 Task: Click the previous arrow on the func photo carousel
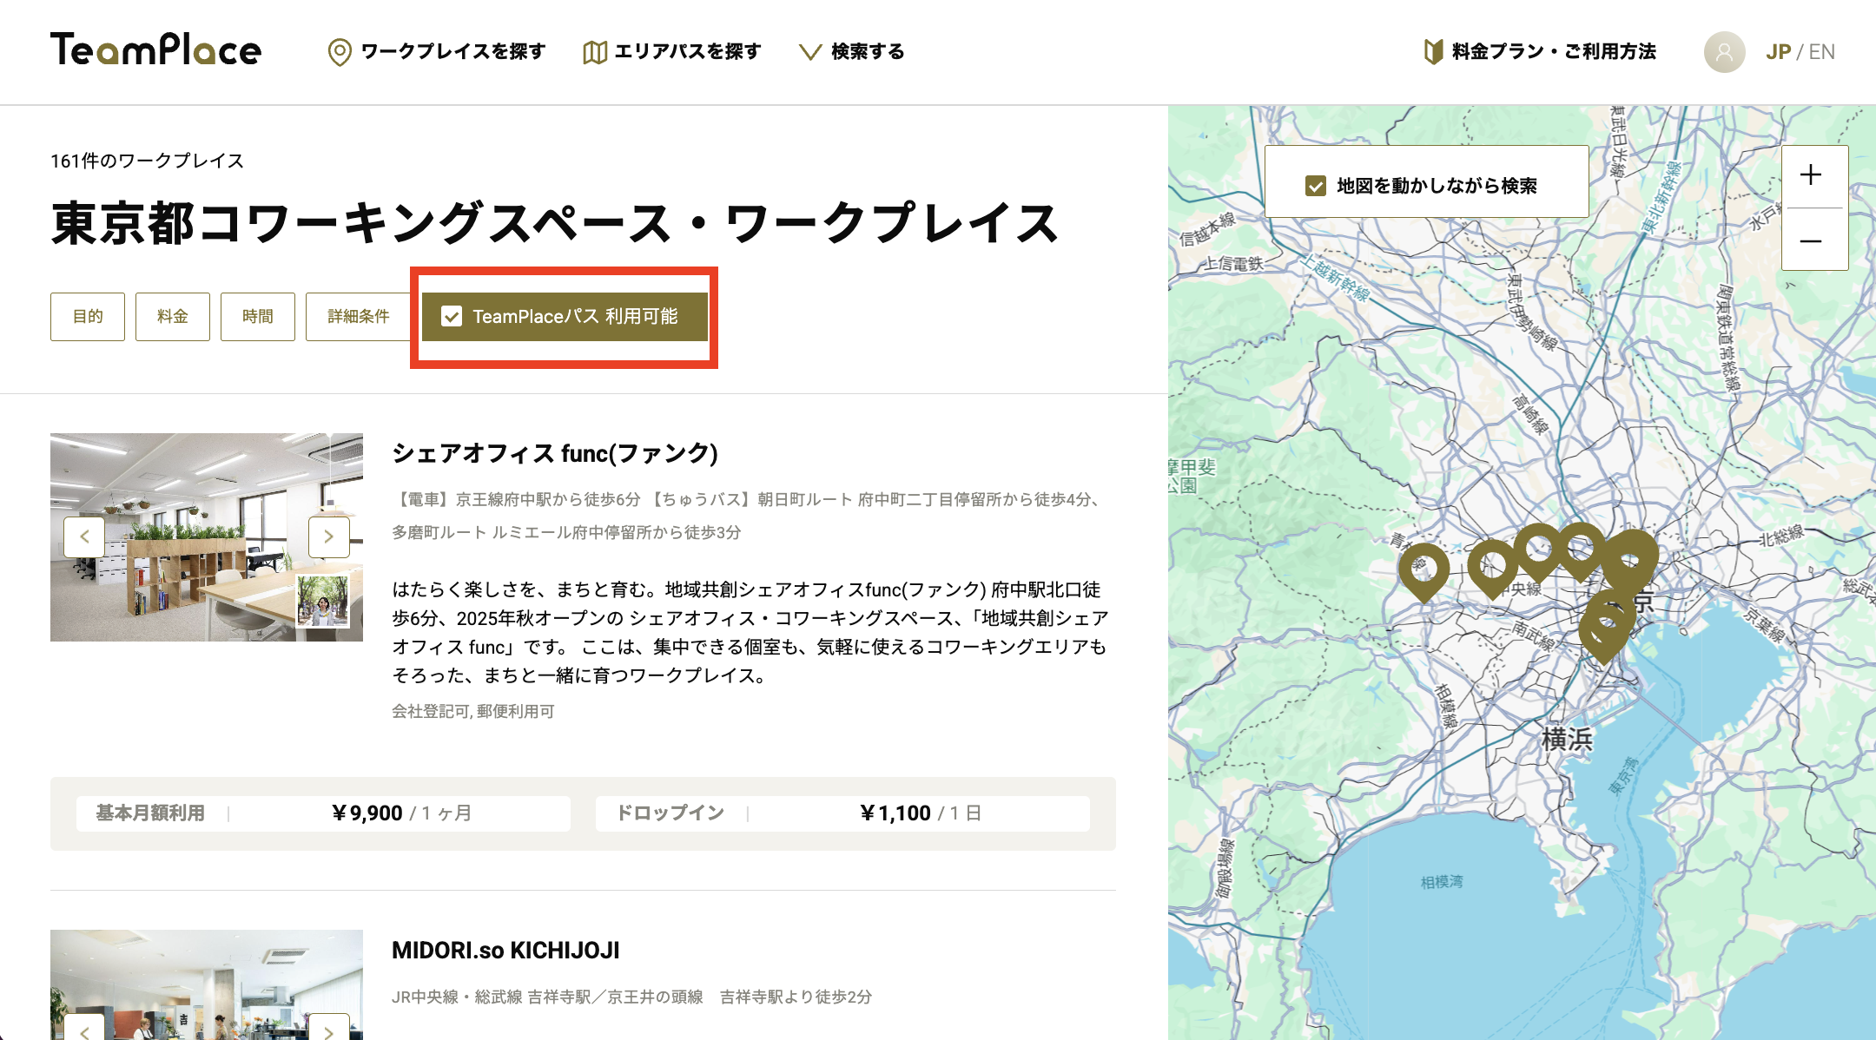[x=85, y=536]
